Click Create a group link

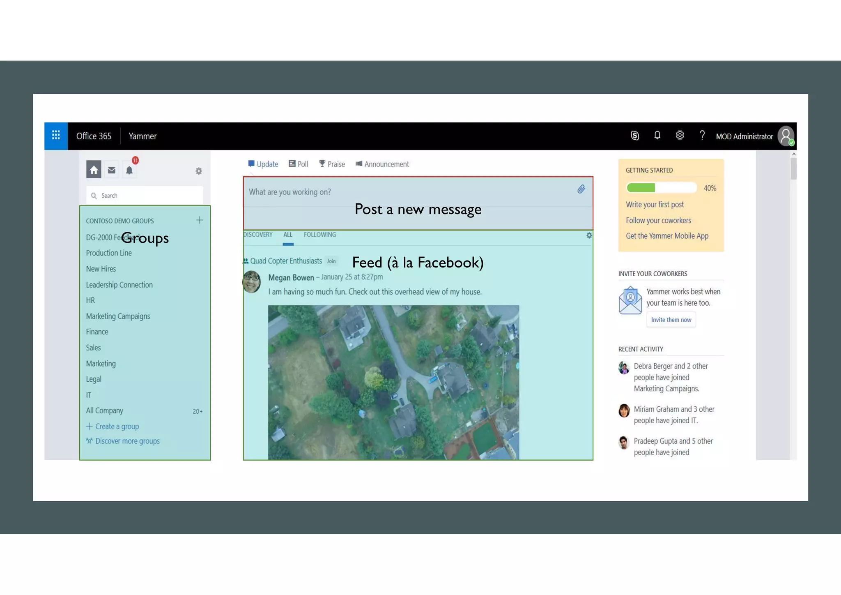pyautogui.click(x=113, y=427)
